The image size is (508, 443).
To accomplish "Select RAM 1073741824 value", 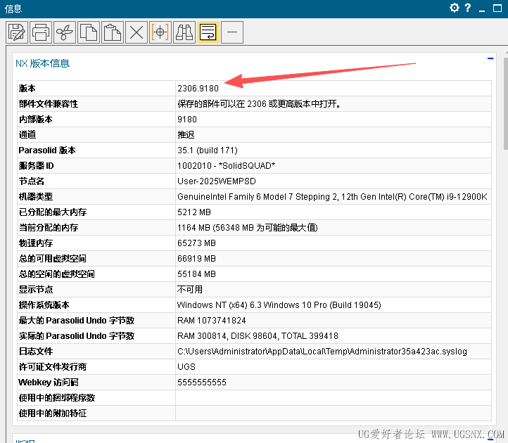I will (x=212, y=321).
